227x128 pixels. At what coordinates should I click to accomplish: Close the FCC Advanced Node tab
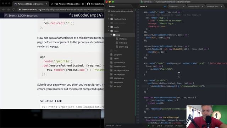(x=83, y=4)
